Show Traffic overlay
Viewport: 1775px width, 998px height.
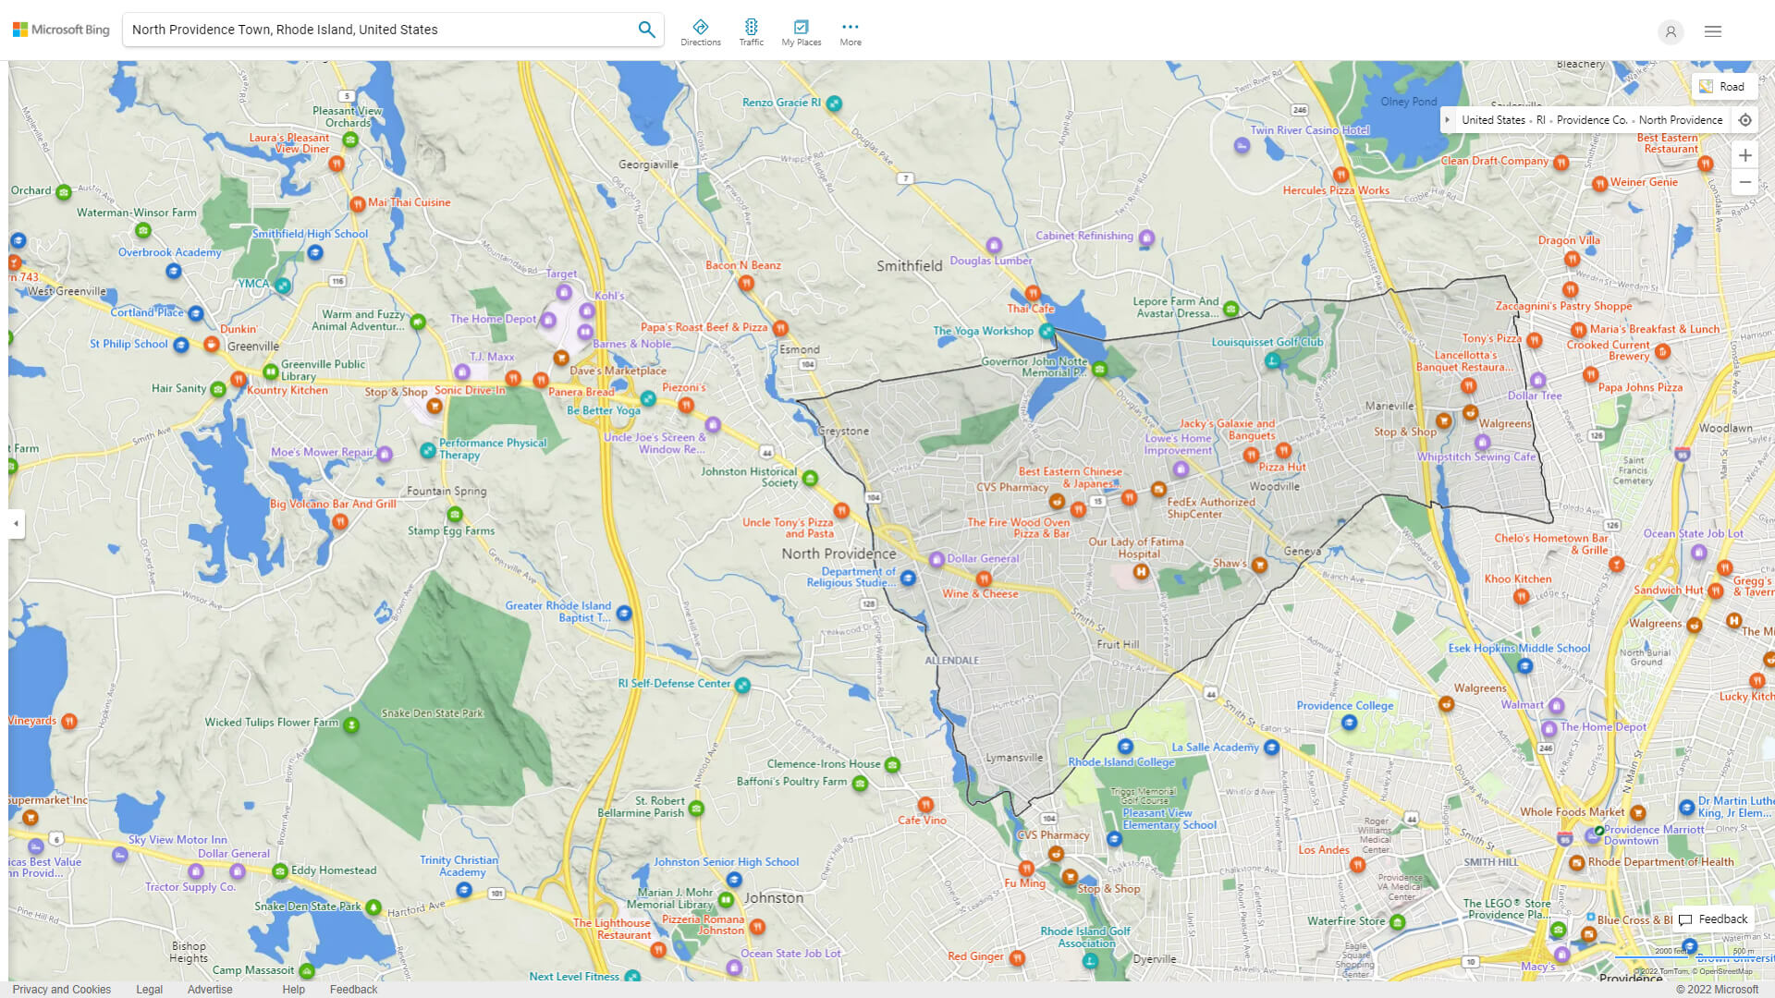point(751,32)
